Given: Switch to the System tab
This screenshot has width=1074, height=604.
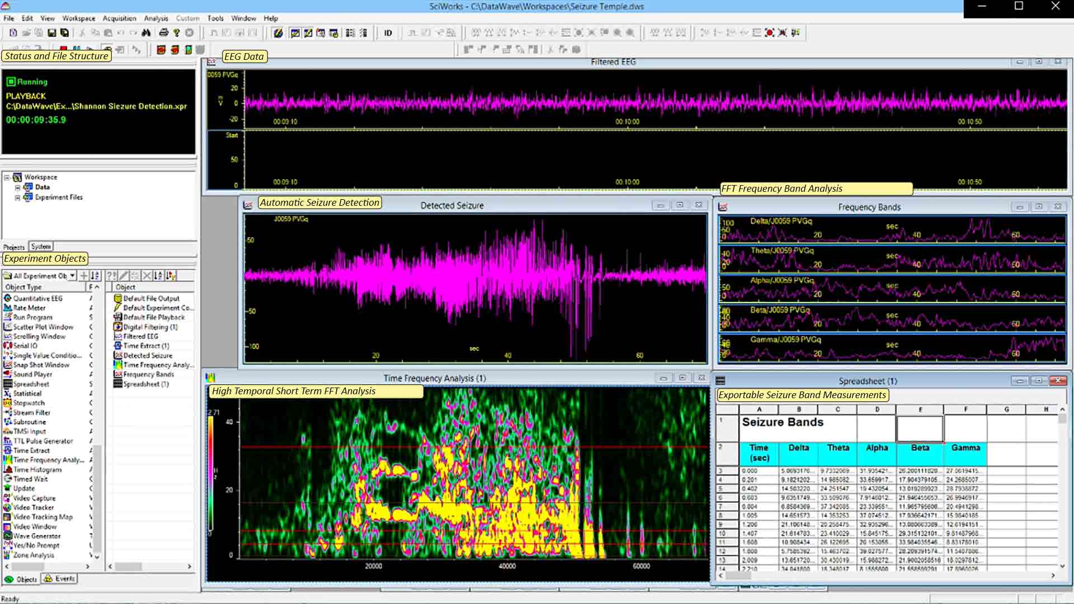Looking at the screenshot, I should click(x=41, y=247).
